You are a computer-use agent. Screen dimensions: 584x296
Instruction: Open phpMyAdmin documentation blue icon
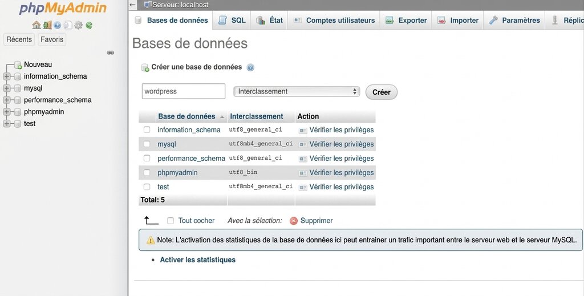point(57,25)
